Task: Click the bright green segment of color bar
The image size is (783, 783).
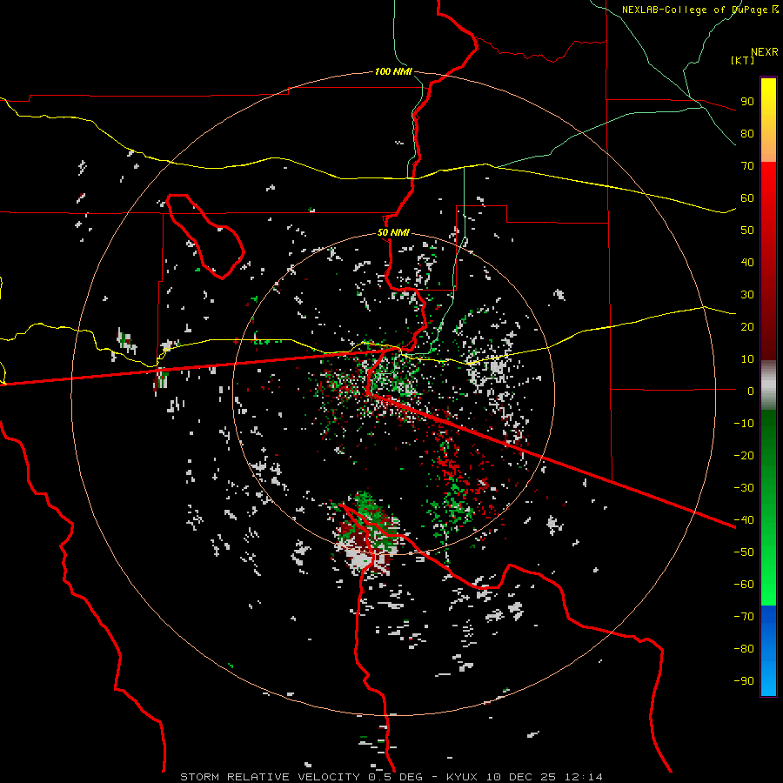Action: tap(768, 507)
